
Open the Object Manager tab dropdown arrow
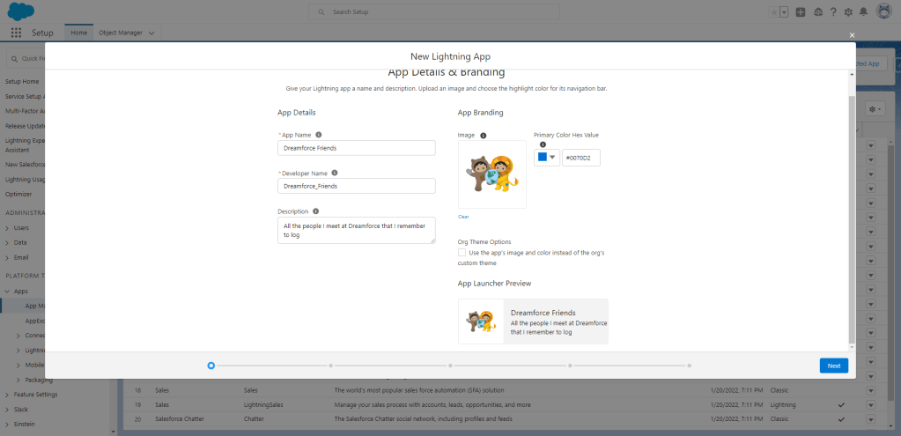pyautogui.click(x=151, y=33)
